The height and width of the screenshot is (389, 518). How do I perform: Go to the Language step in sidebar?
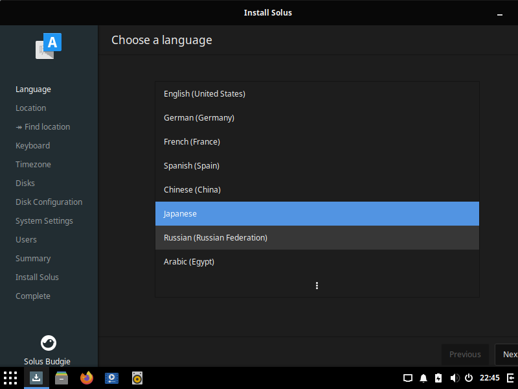(33, 89)
